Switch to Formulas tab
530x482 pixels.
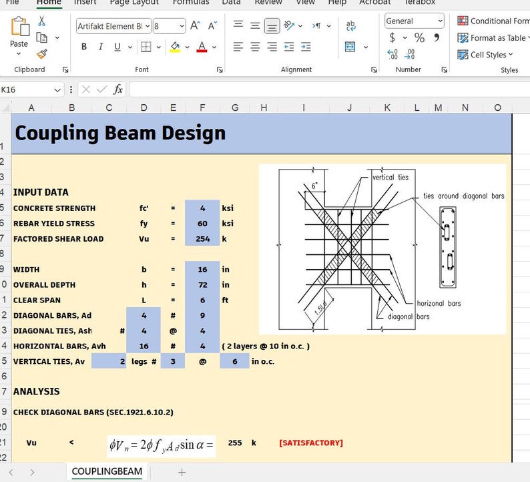pos(191,3)
